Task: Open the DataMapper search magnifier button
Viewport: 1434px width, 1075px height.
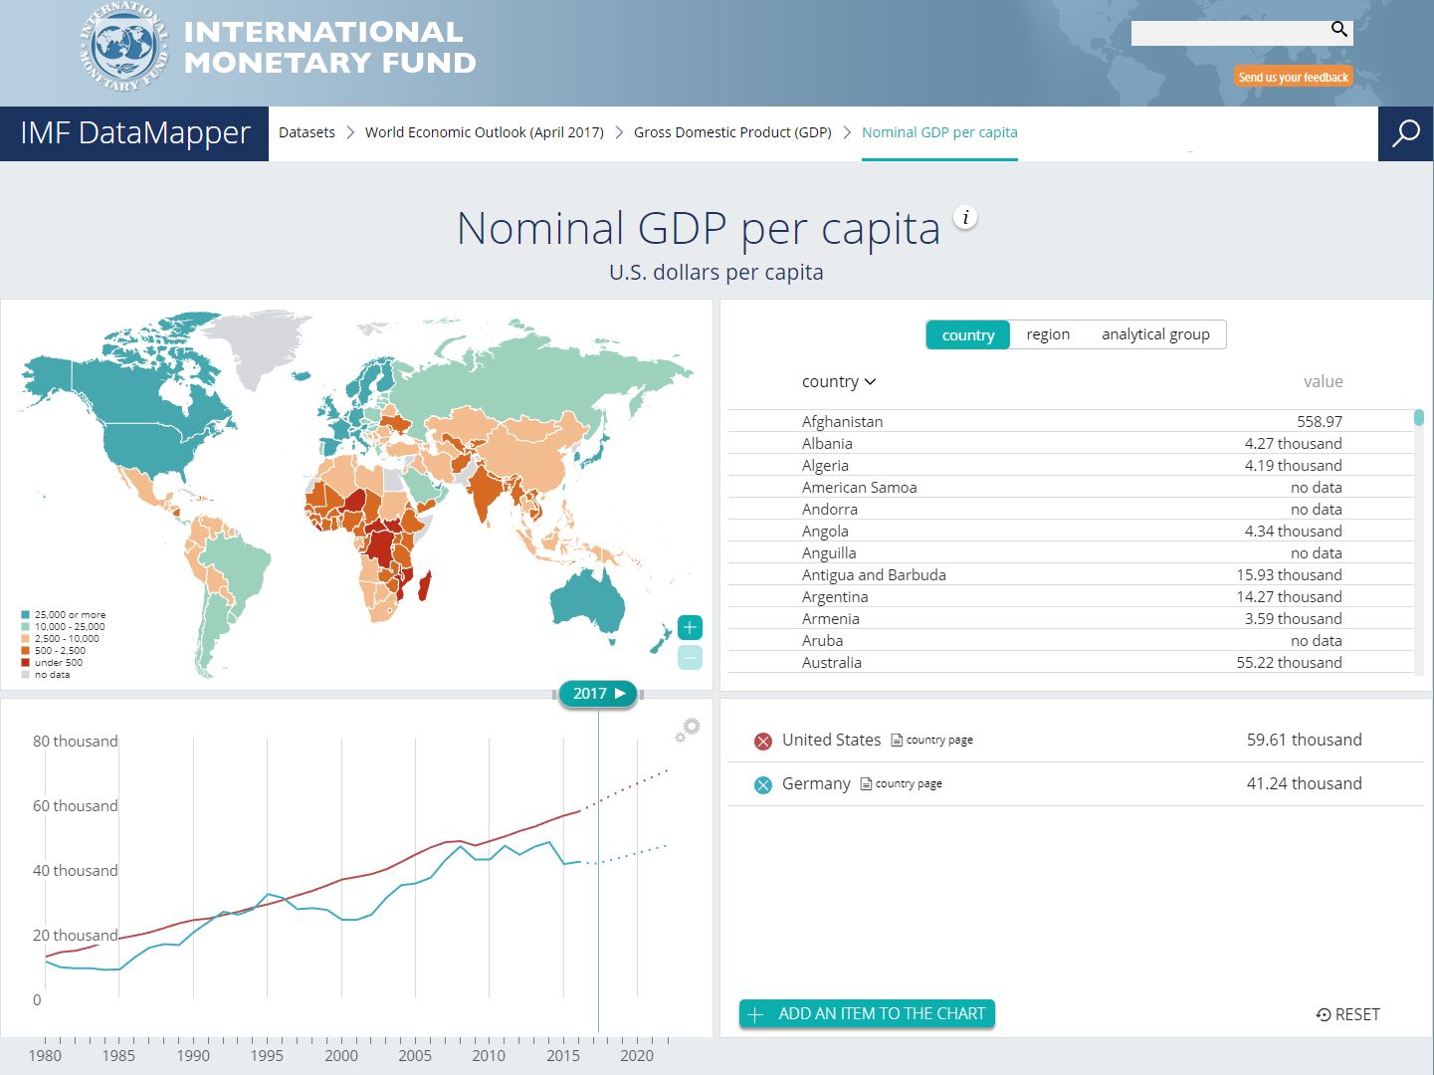Action: coord(1405,133)
